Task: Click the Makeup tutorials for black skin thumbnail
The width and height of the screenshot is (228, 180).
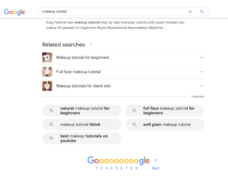Action: 47,86
